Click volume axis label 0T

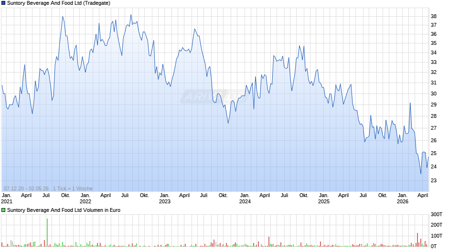click(434, 246)
